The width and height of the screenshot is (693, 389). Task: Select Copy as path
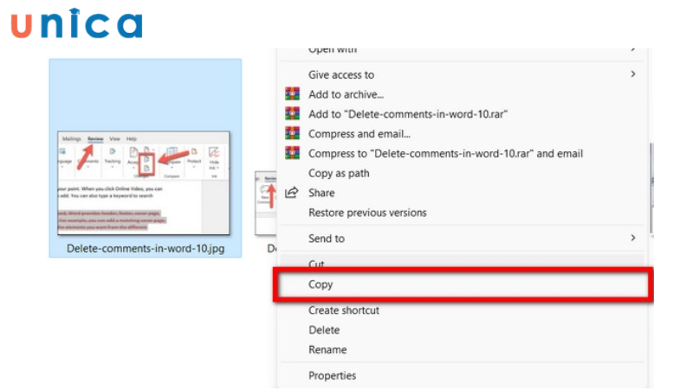pos(463,174)
